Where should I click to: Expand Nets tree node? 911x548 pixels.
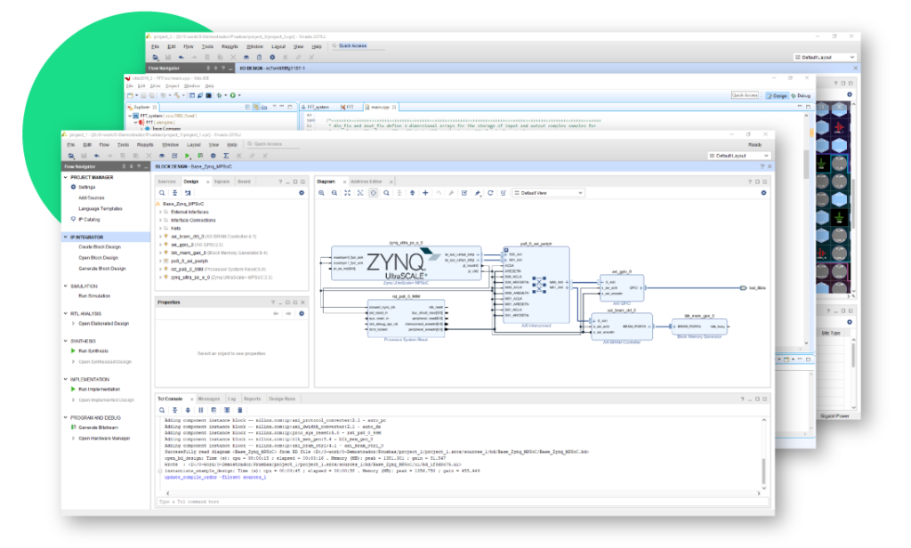click(160, 229)
